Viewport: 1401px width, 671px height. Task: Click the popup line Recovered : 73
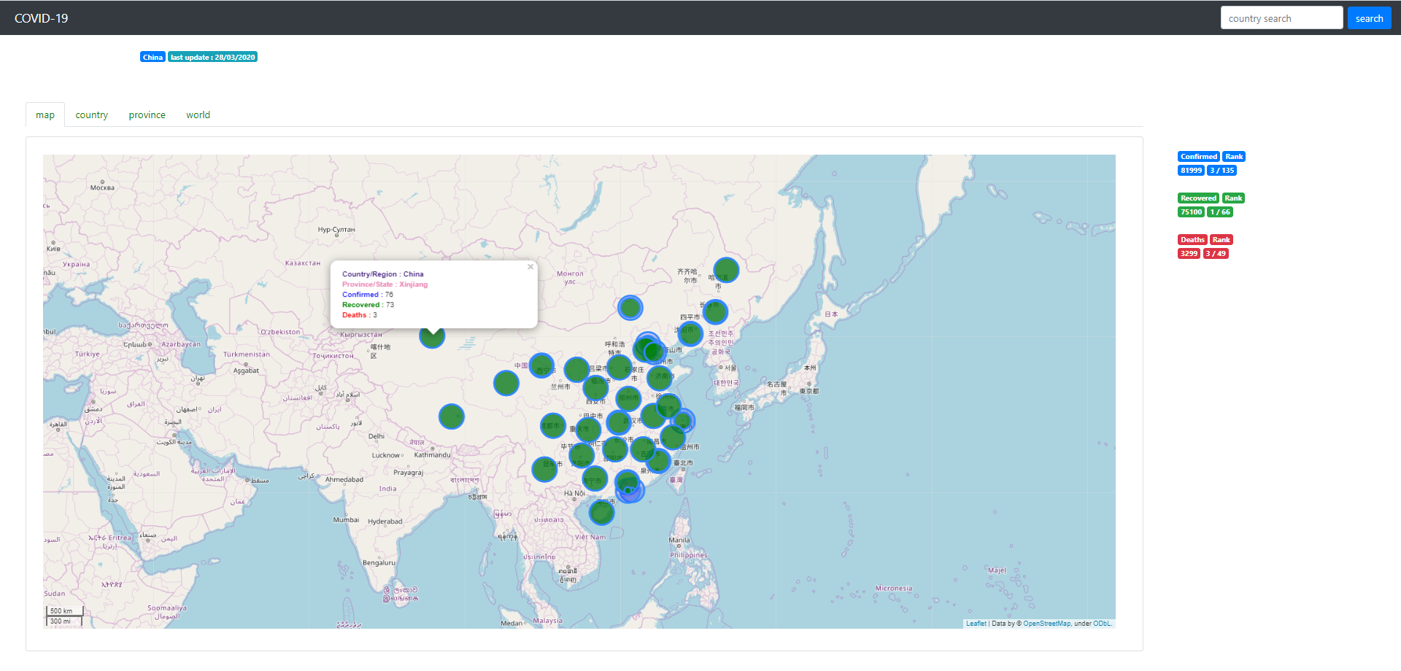click(x=368, y=305)
